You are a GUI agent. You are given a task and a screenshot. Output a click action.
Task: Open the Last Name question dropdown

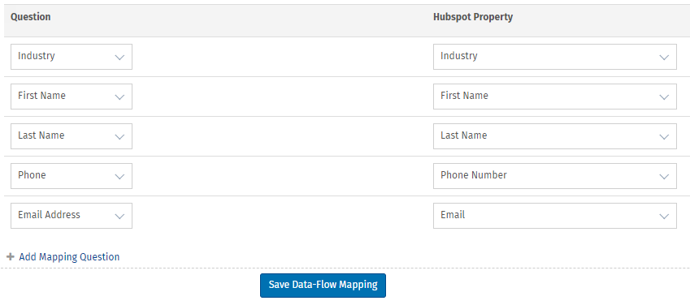coord(72,136)
